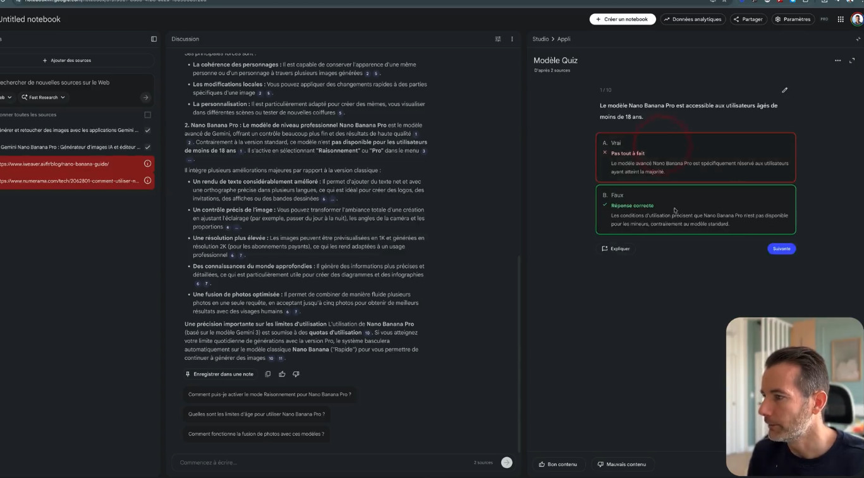The height and width of the screenshot is (478, 864).
Task: Open Google apps grid
Action: [x=841, y=20]
